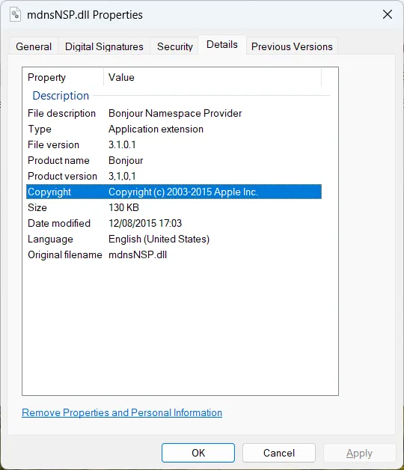
Task: Switch to the Security tab
Action: coord(175,46)
